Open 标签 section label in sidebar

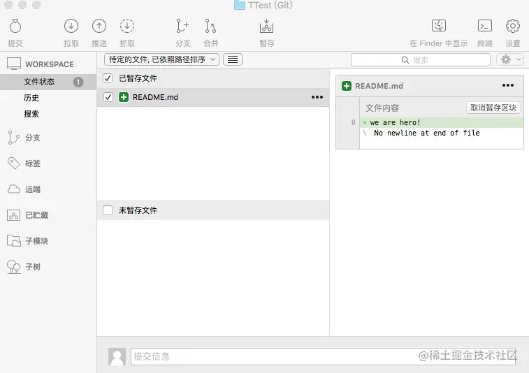(x=33, y=163)
